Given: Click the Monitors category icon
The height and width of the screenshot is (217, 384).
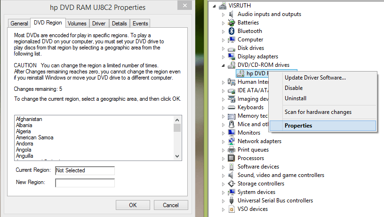Looking at the screenshot, I should click(232, 132).
